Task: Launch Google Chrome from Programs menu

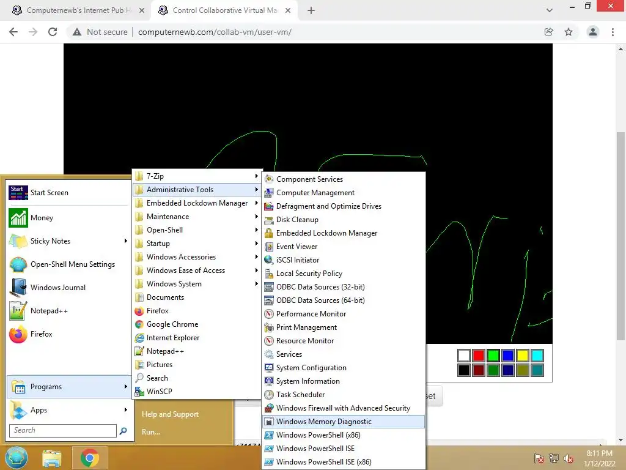Action: coord(197,324)
